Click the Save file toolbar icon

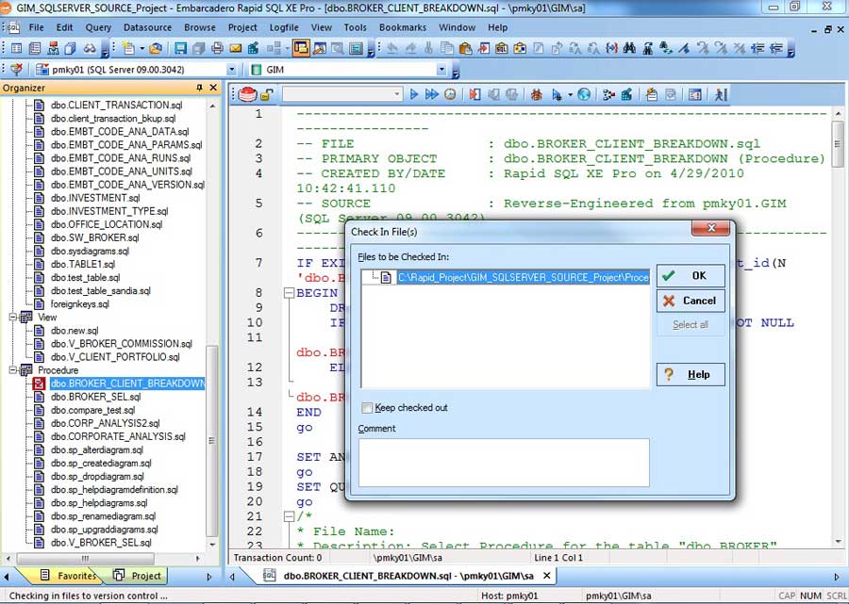tap(180, 48)
